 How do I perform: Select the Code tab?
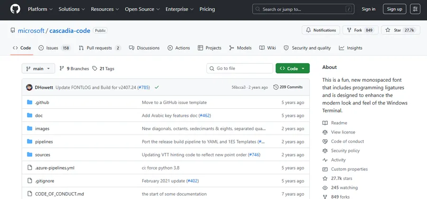[x=22, y=48]
